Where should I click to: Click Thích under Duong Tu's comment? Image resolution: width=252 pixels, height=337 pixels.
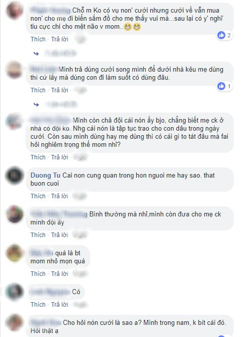(38, 196)
